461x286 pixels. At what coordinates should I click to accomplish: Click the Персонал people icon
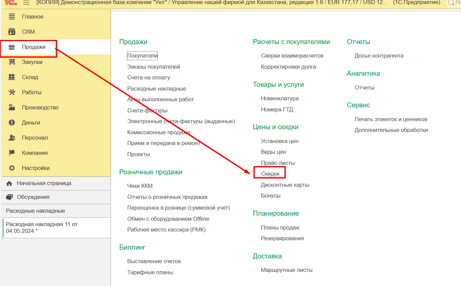point(12,138)
